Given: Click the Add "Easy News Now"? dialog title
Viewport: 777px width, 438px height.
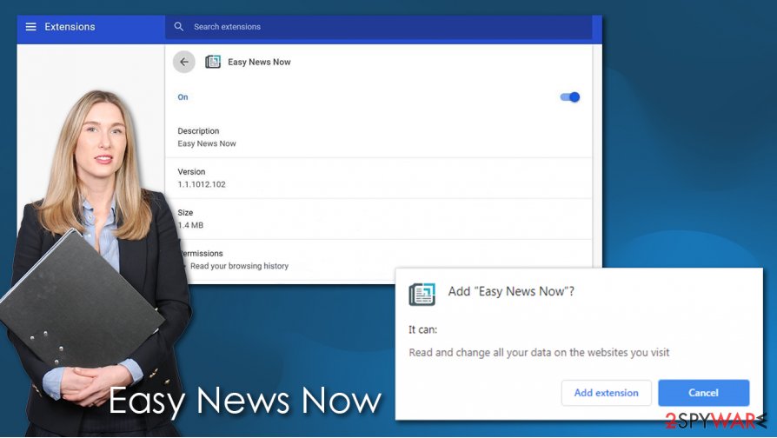Looking at the screenshot, I should (511, 291).
